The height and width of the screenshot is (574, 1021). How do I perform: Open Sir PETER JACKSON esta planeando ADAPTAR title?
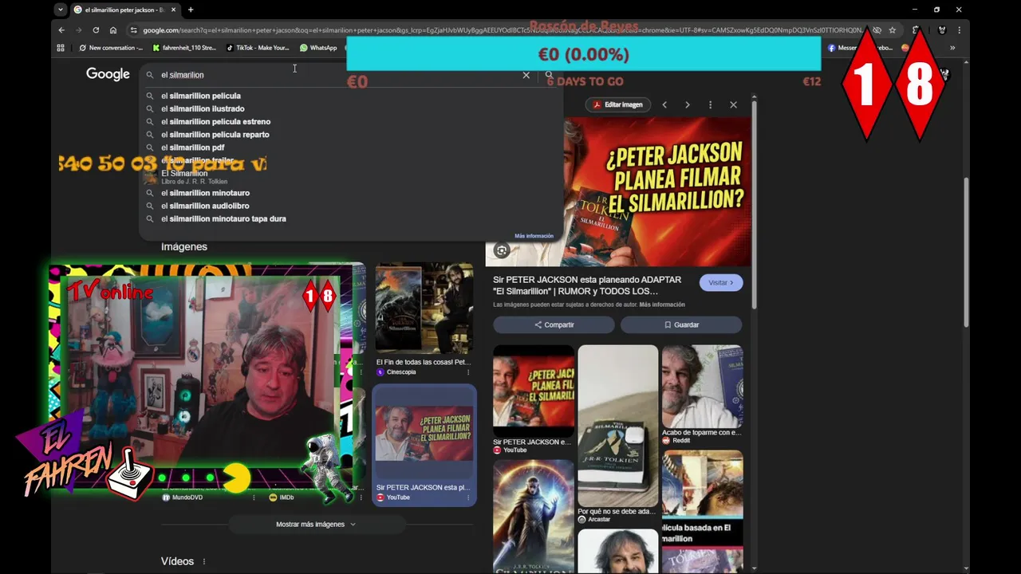pyautogui.click(x=587, y=285)
